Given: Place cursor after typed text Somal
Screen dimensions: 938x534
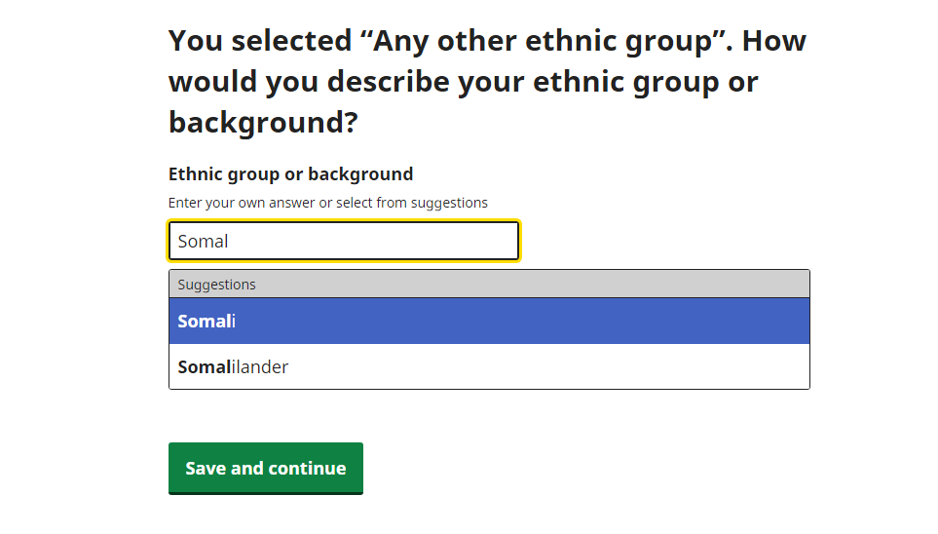Looking at the screenshot, I should [x=230, y=242].
